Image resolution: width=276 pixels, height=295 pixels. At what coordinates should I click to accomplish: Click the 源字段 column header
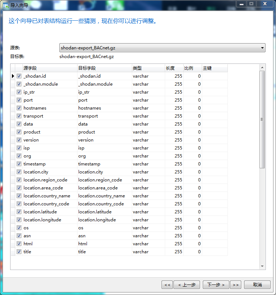pos(50,68)
